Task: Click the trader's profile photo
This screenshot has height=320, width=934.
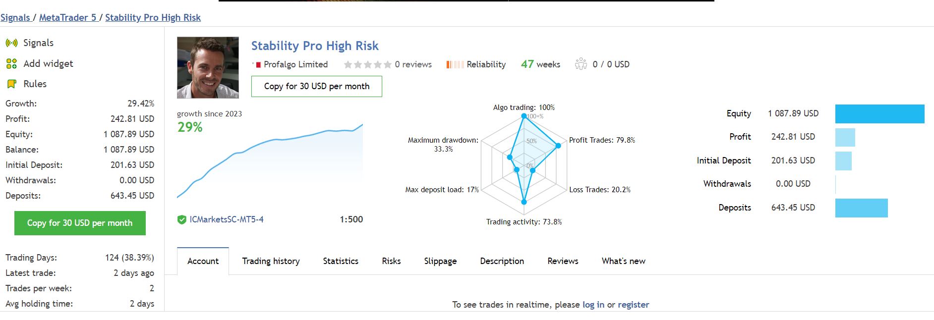Action: (x=207, y=66)
